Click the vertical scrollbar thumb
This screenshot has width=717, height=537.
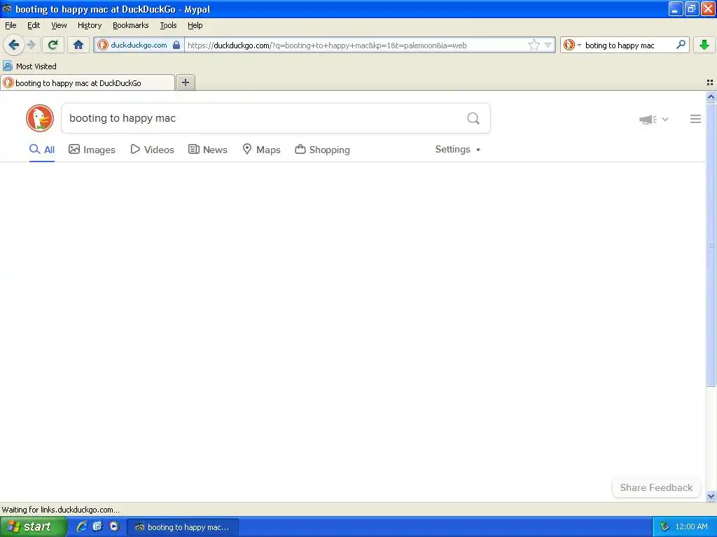point(711,244)
